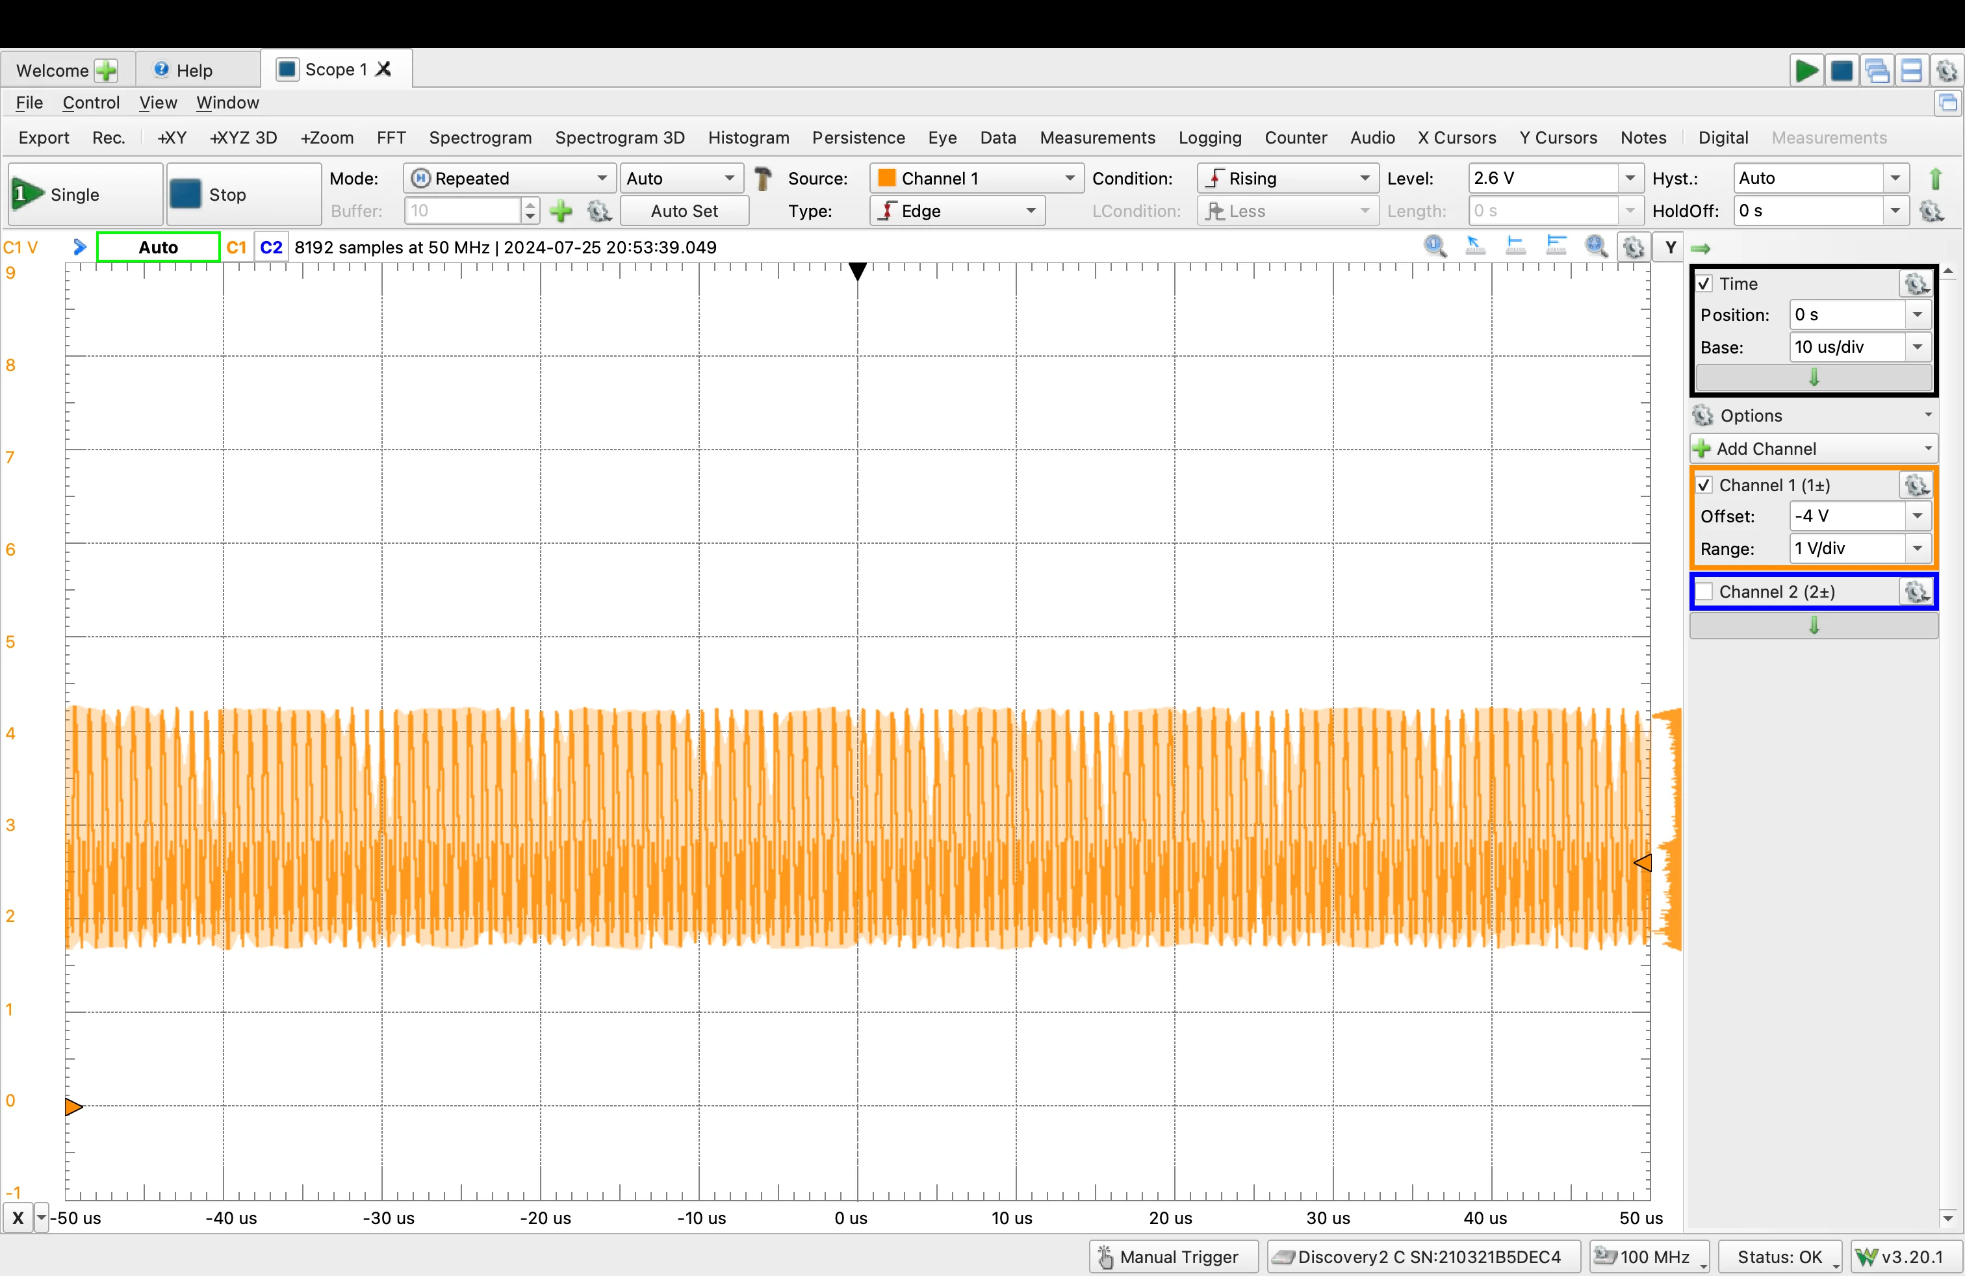Open Time settings gear icon

point(1916,284)
